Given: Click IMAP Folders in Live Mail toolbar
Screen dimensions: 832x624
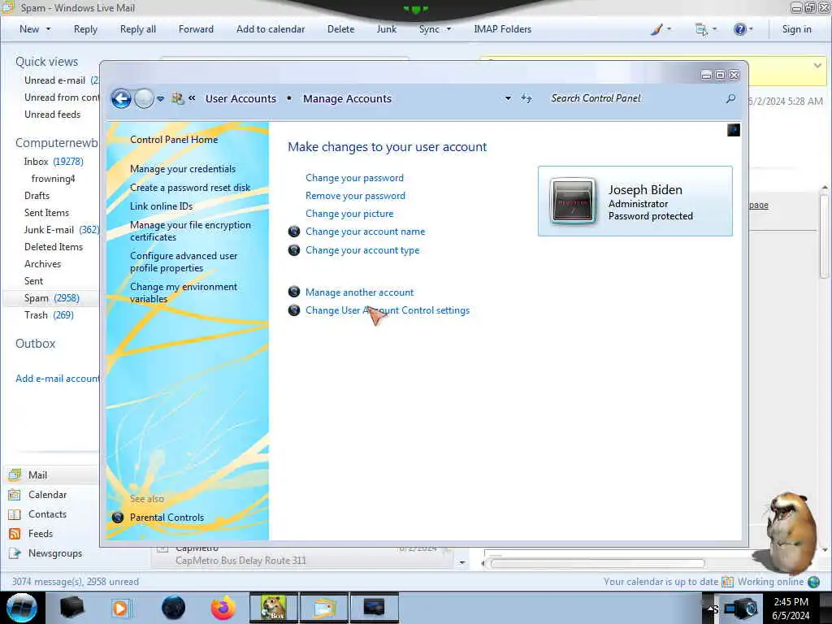Looking at the screenshot, I should (x=502, y=29).
